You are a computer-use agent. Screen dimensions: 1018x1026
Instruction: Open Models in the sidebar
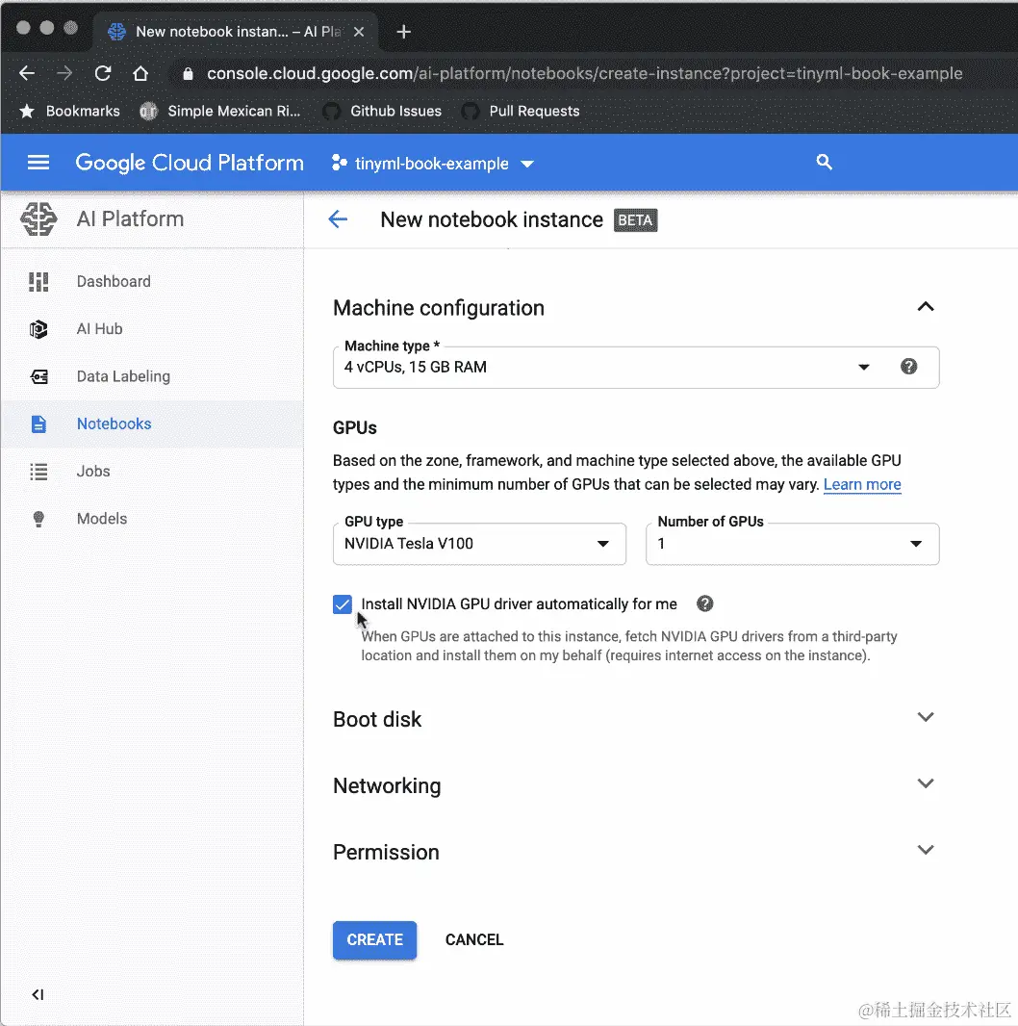pyautogui.click(x=152, y=519)
